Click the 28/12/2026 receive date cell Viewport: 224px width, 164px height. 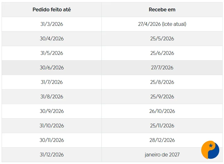coord(162,140)
